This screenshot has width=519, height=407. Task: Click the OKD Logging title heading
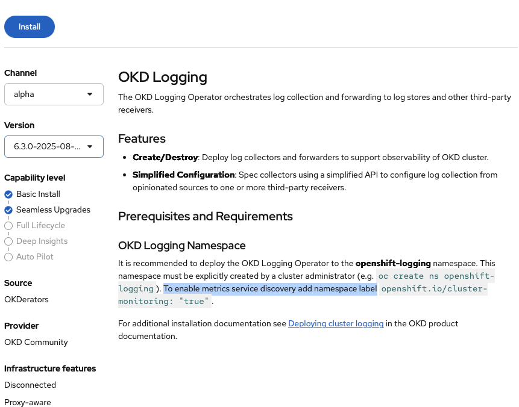(x=163, y=77)
